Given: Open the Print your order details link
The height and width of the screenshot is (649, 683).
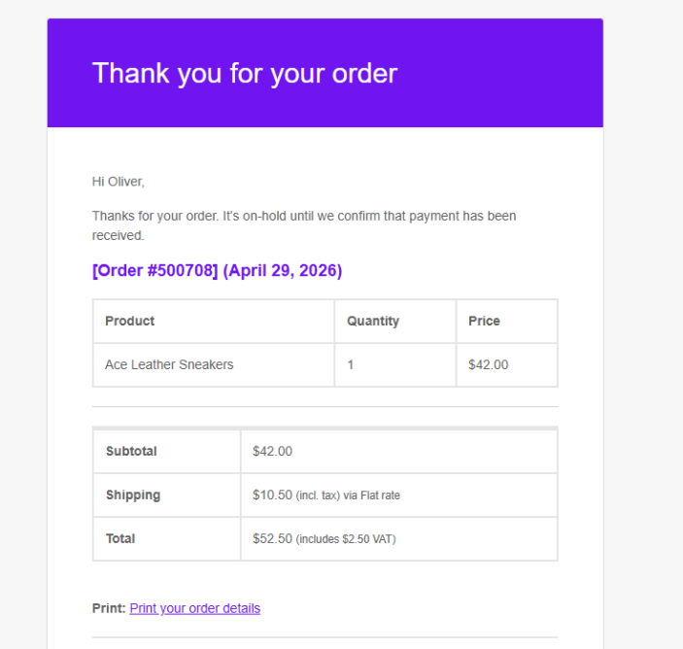Looking at the screenshot, I should click(194, 608).
